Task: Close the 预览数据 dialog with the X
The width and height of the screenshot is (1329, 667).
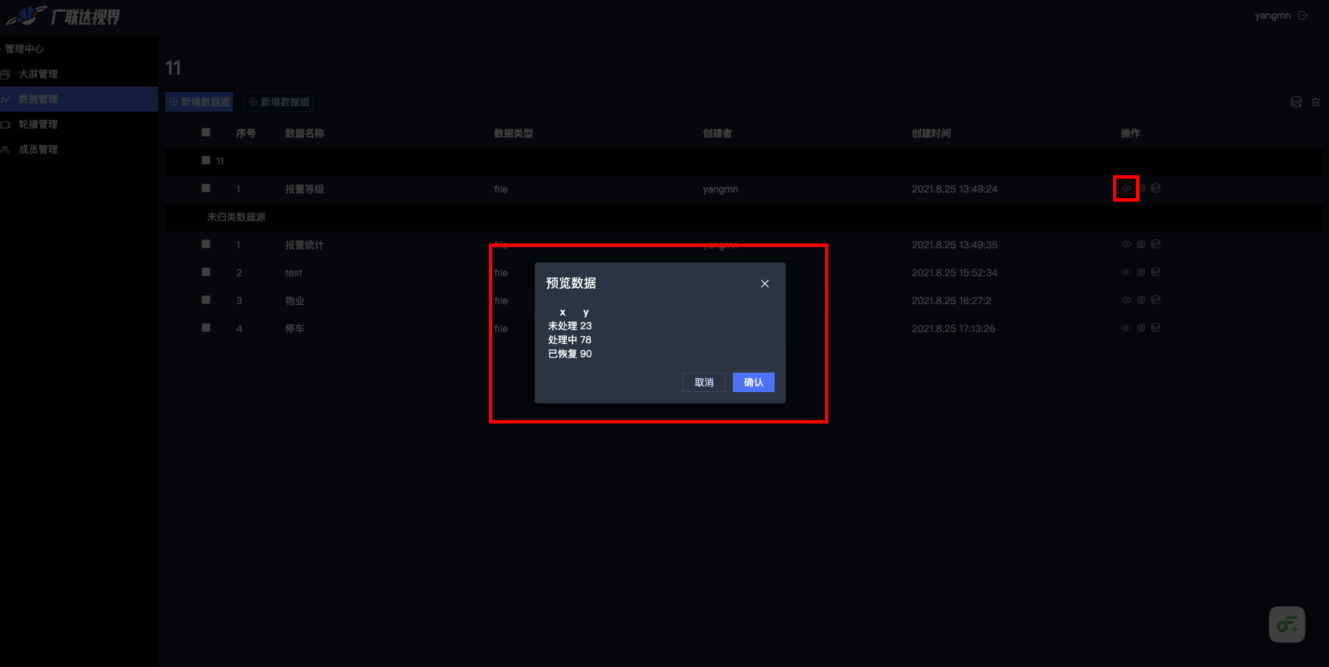Action: 765,283
